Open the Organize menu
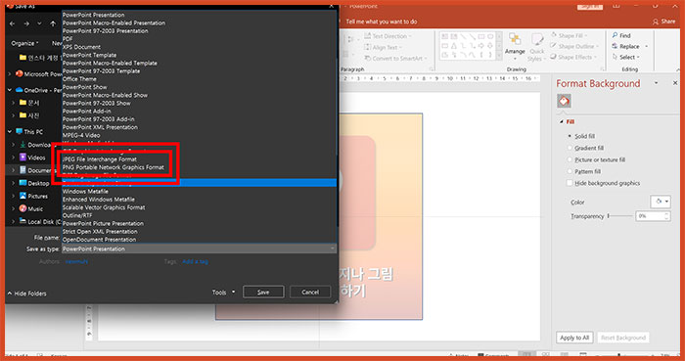The height and width of the screenshot is (361, 685). click(24, 43)
